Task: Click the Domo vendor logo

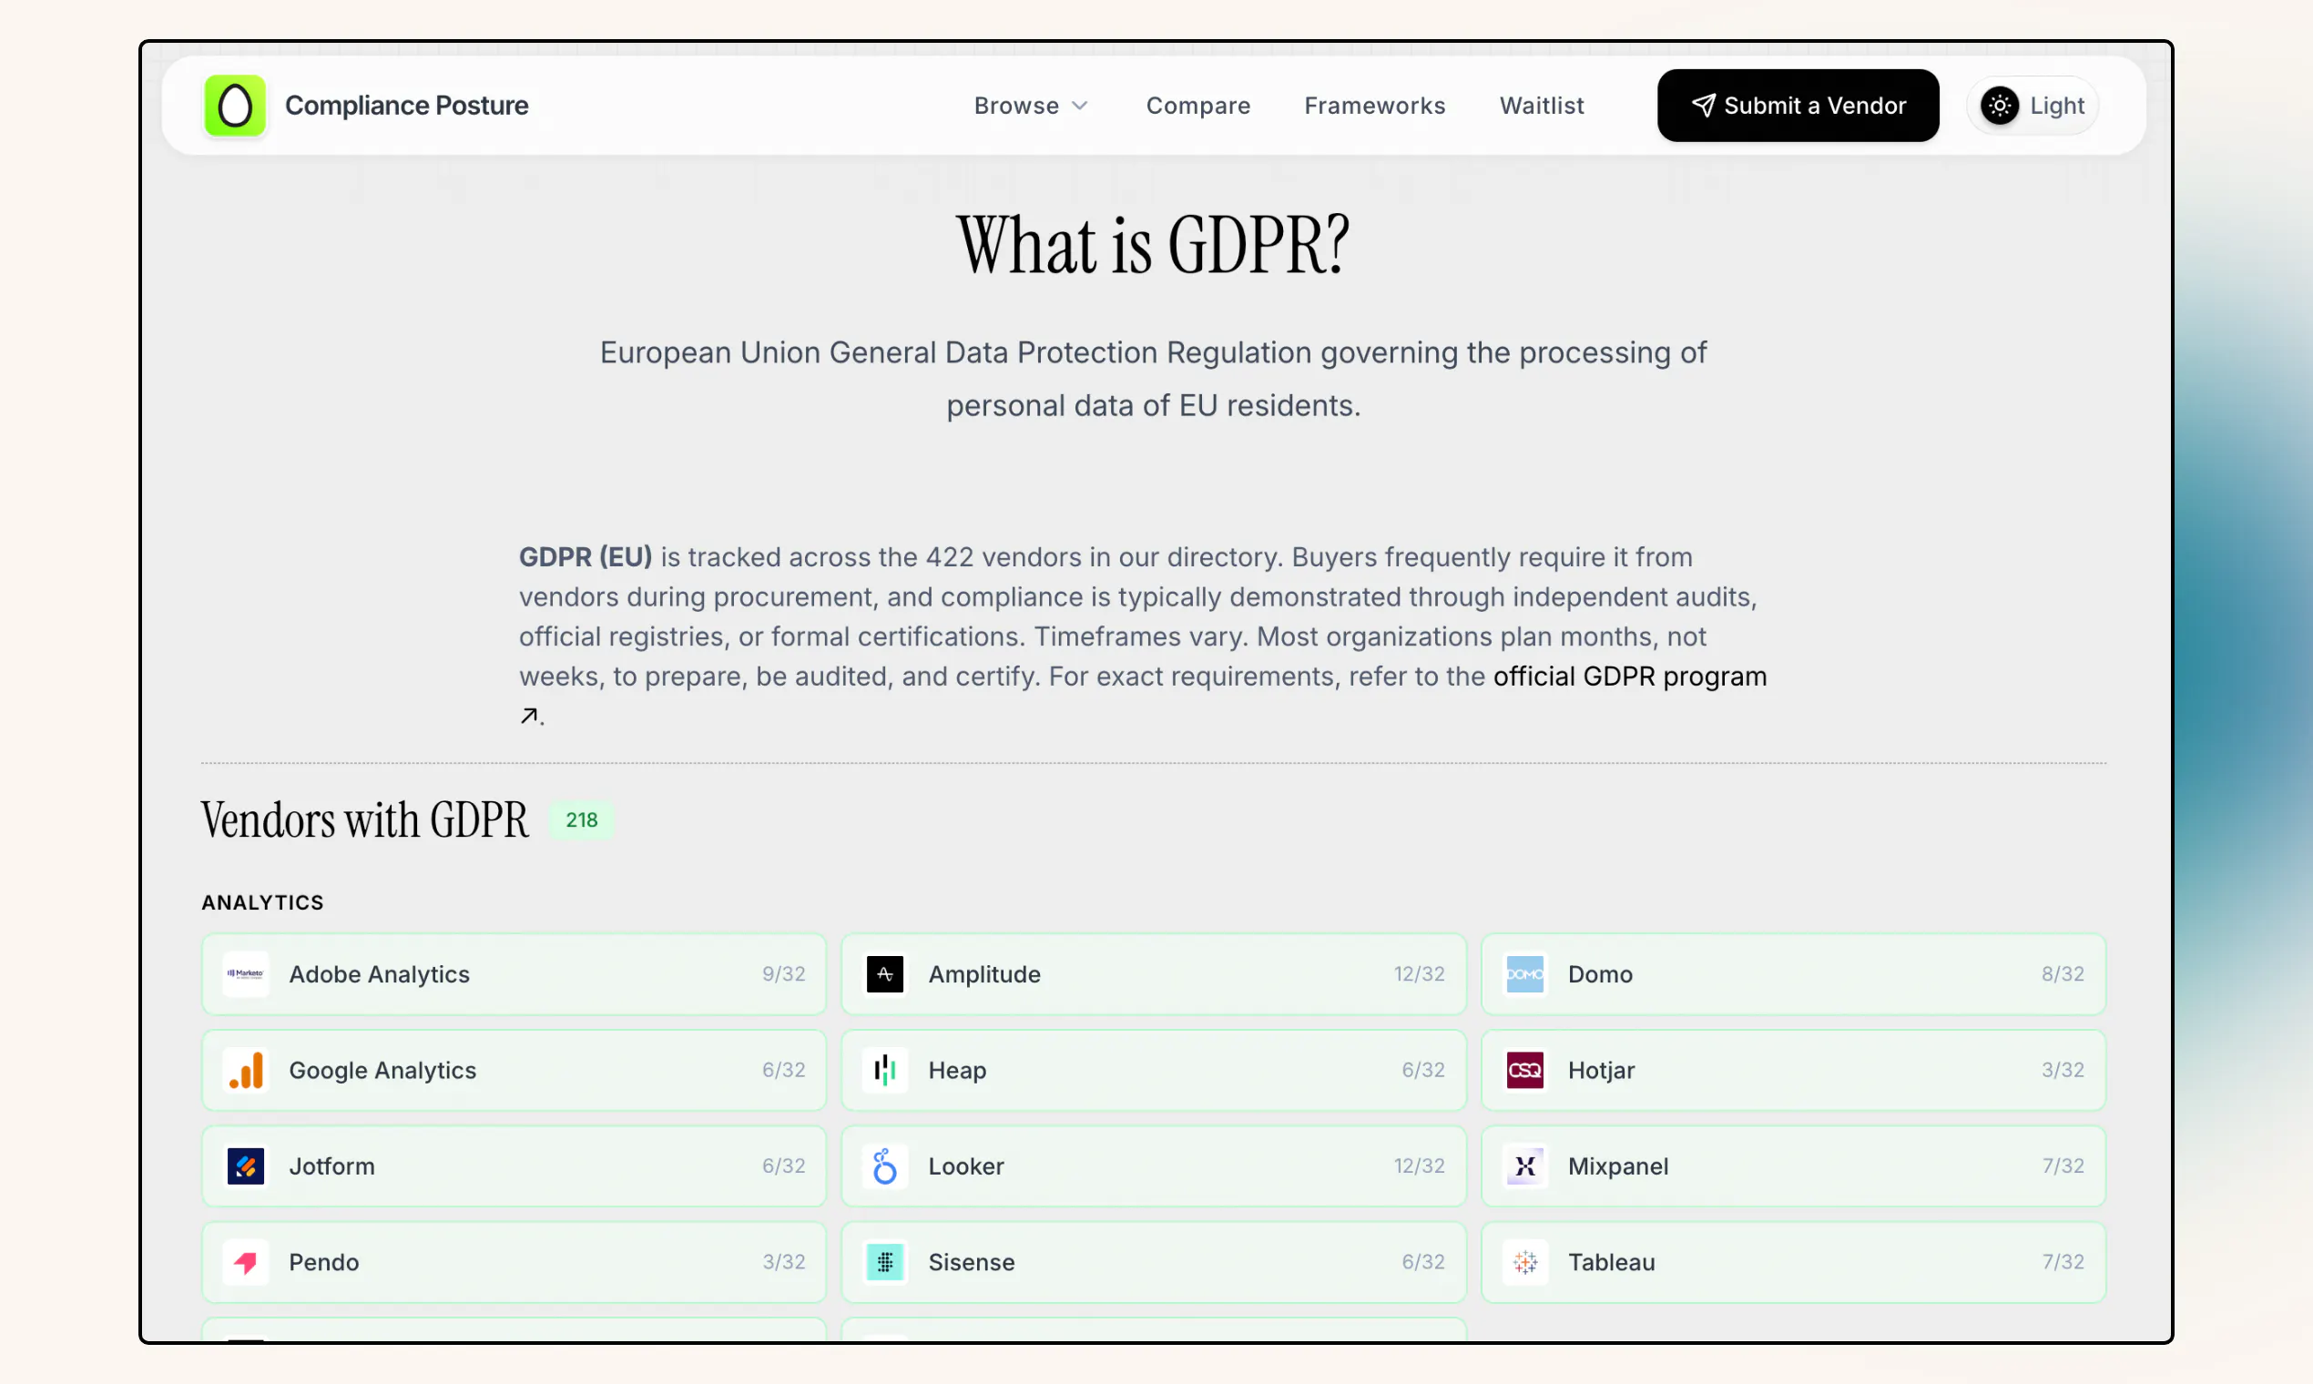Action: click(1525, 973)
